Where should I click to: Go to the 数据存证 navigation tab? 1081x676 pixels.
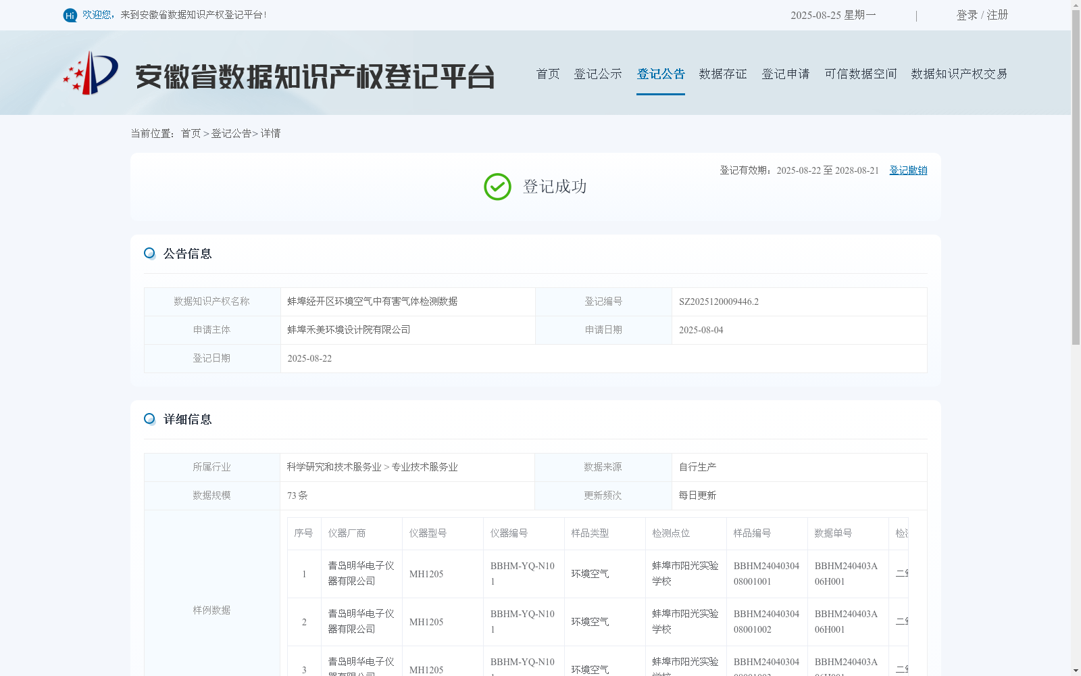click(x=723, y=74)
